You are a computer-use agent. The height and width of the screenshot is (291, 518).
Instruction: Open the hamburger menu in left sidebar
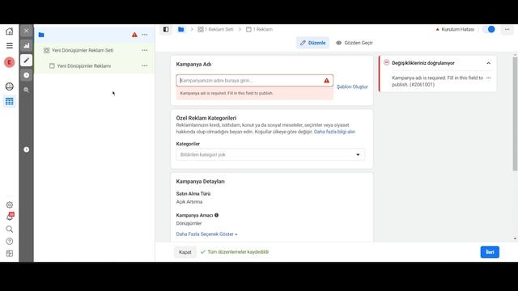click(9, 45)
